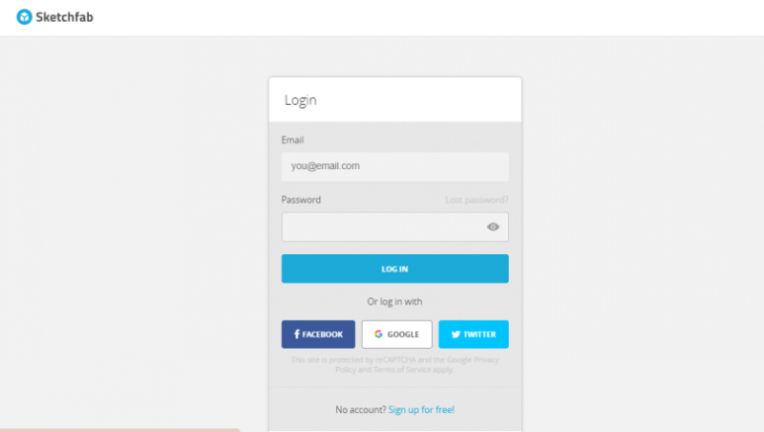Show password using the eye icon
The height and width of the screenshot is (432, 764).
[x=493, y=227]
